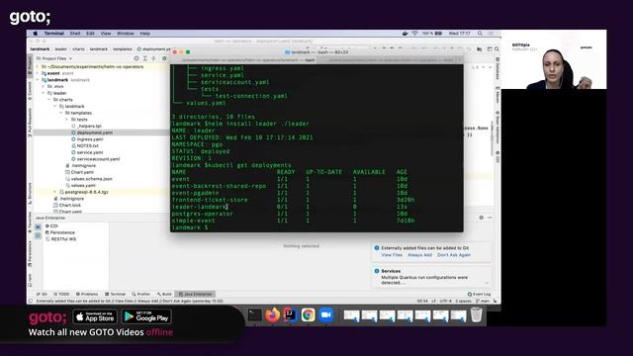Viewport: 633px width, 356px height.
Task: Open the TODO tool window tab
Action: click(x=61, y=295)
